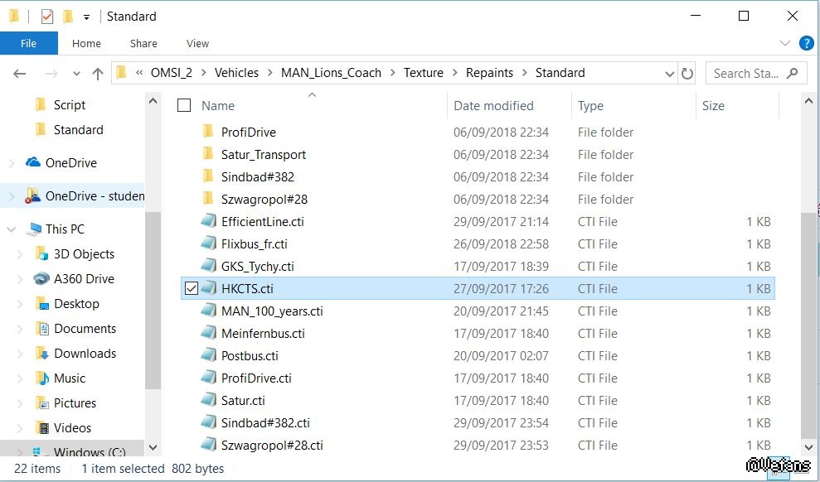820x482 pixels.
Task: Expand the OneDrive - student tree node
Action: (12, 196)
